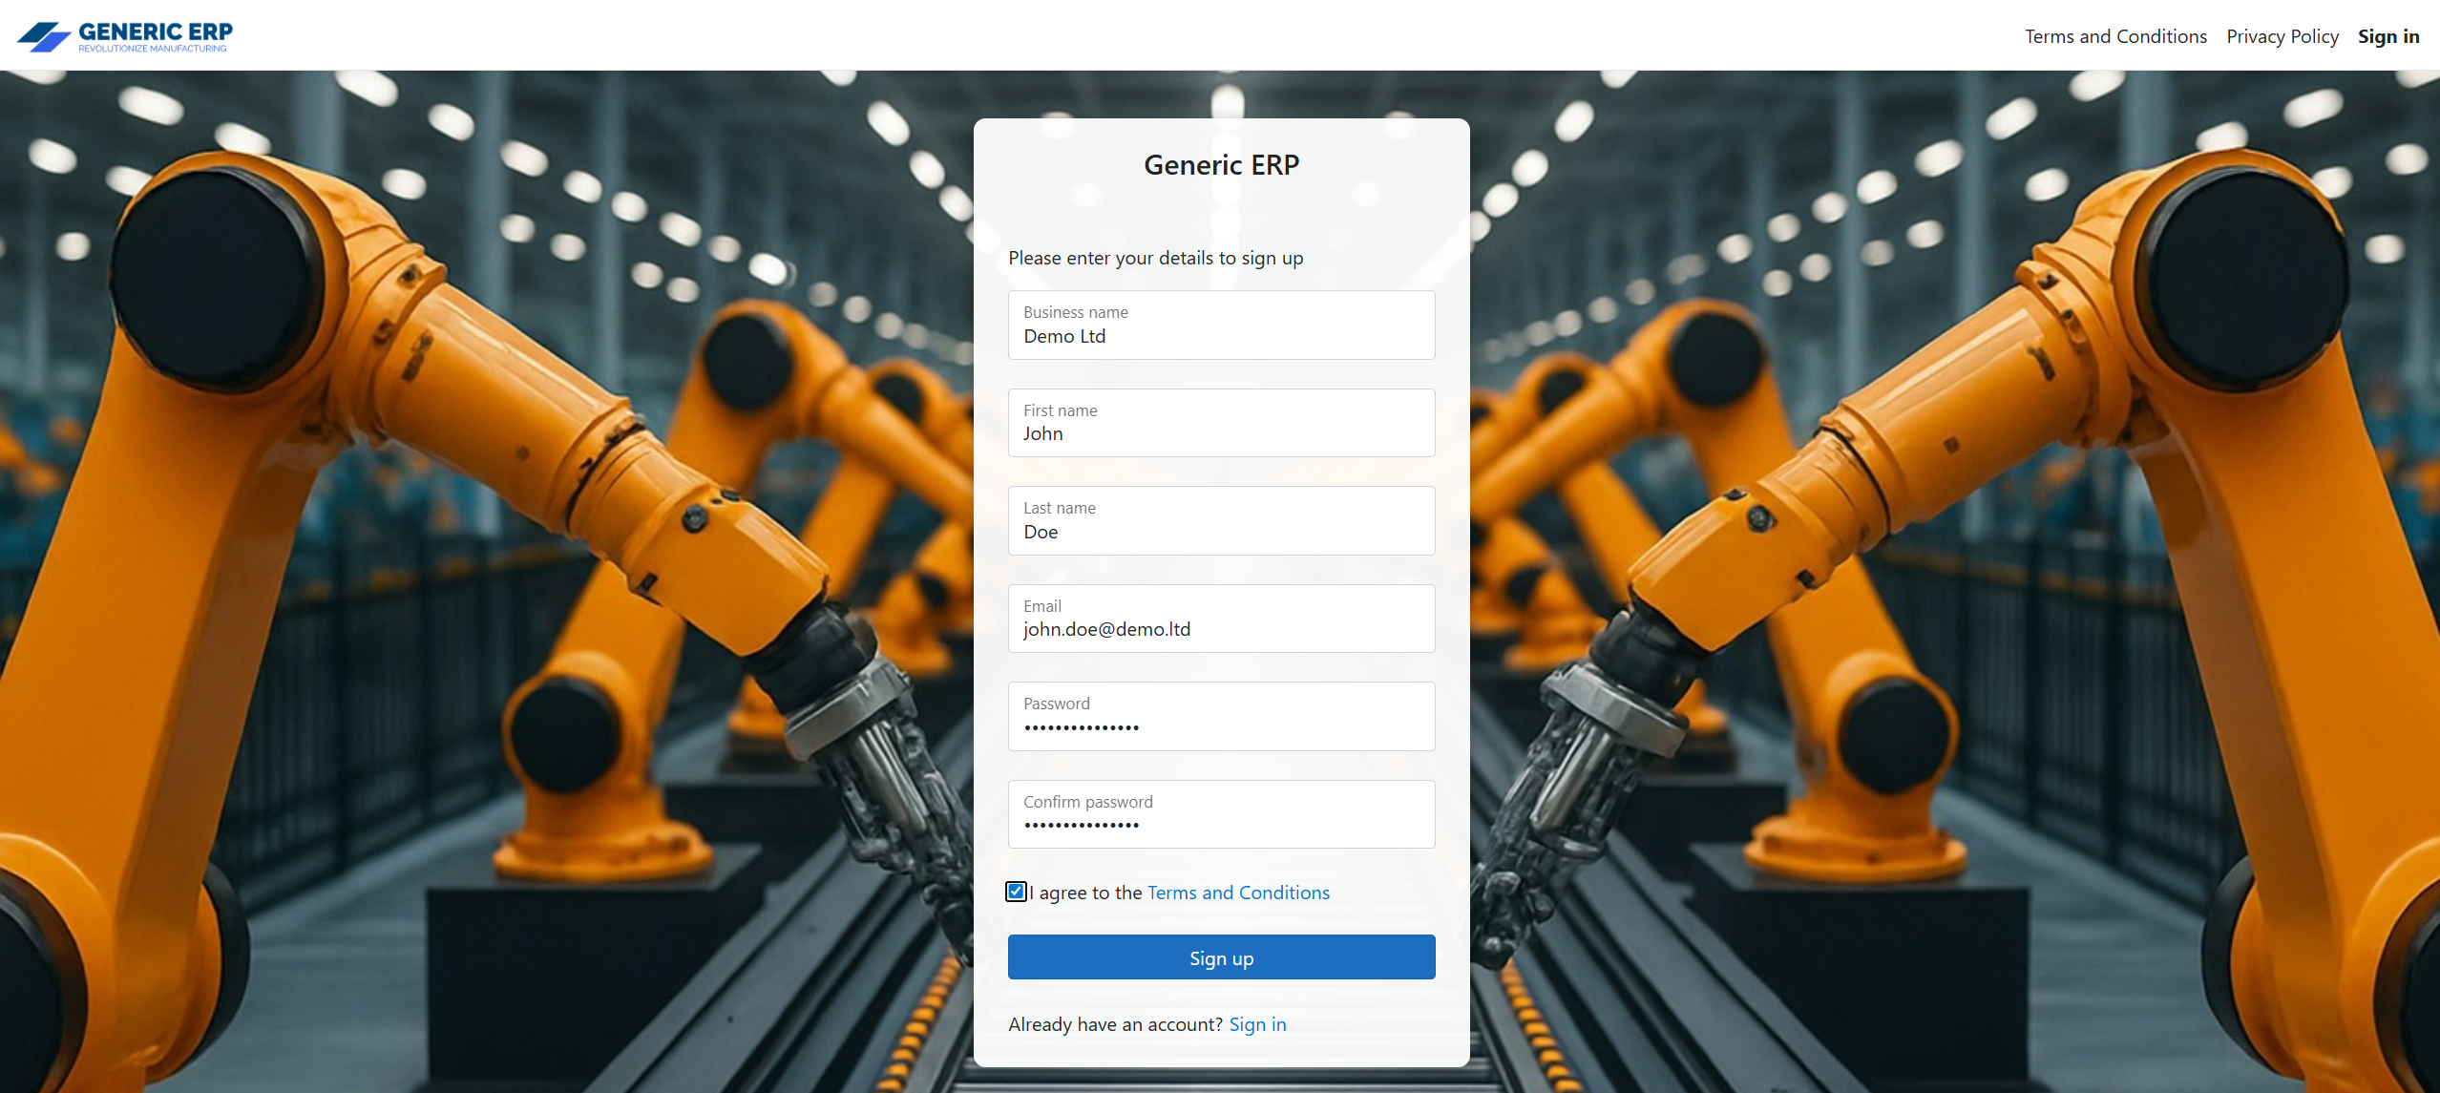Click the 'Already have an account?' text

coord(1115,1024)
